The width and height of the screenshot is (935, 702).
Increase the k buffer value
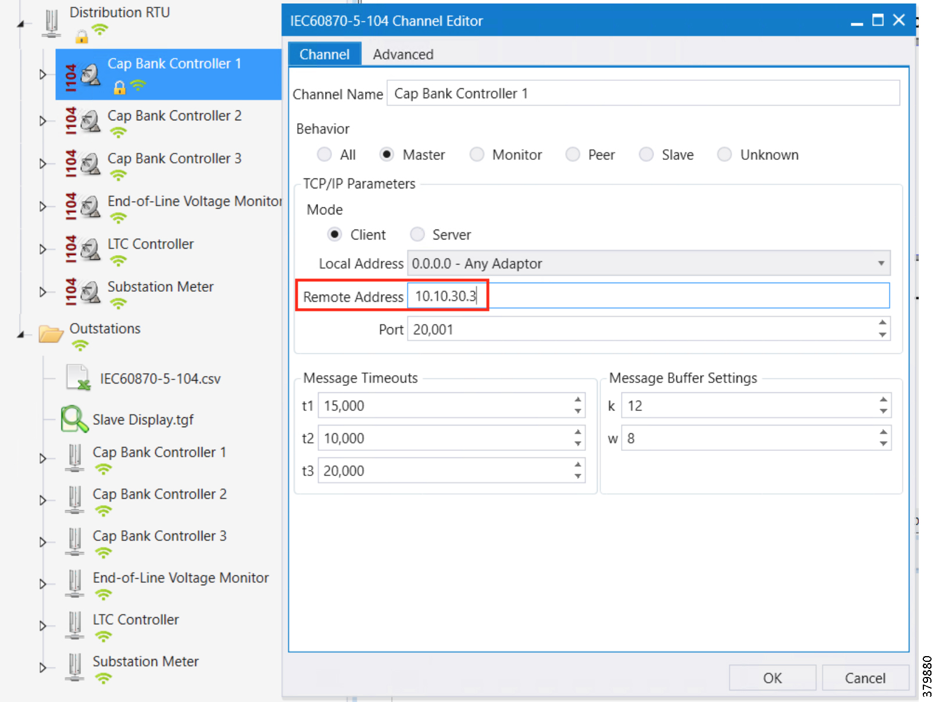[x=884, y=399]
